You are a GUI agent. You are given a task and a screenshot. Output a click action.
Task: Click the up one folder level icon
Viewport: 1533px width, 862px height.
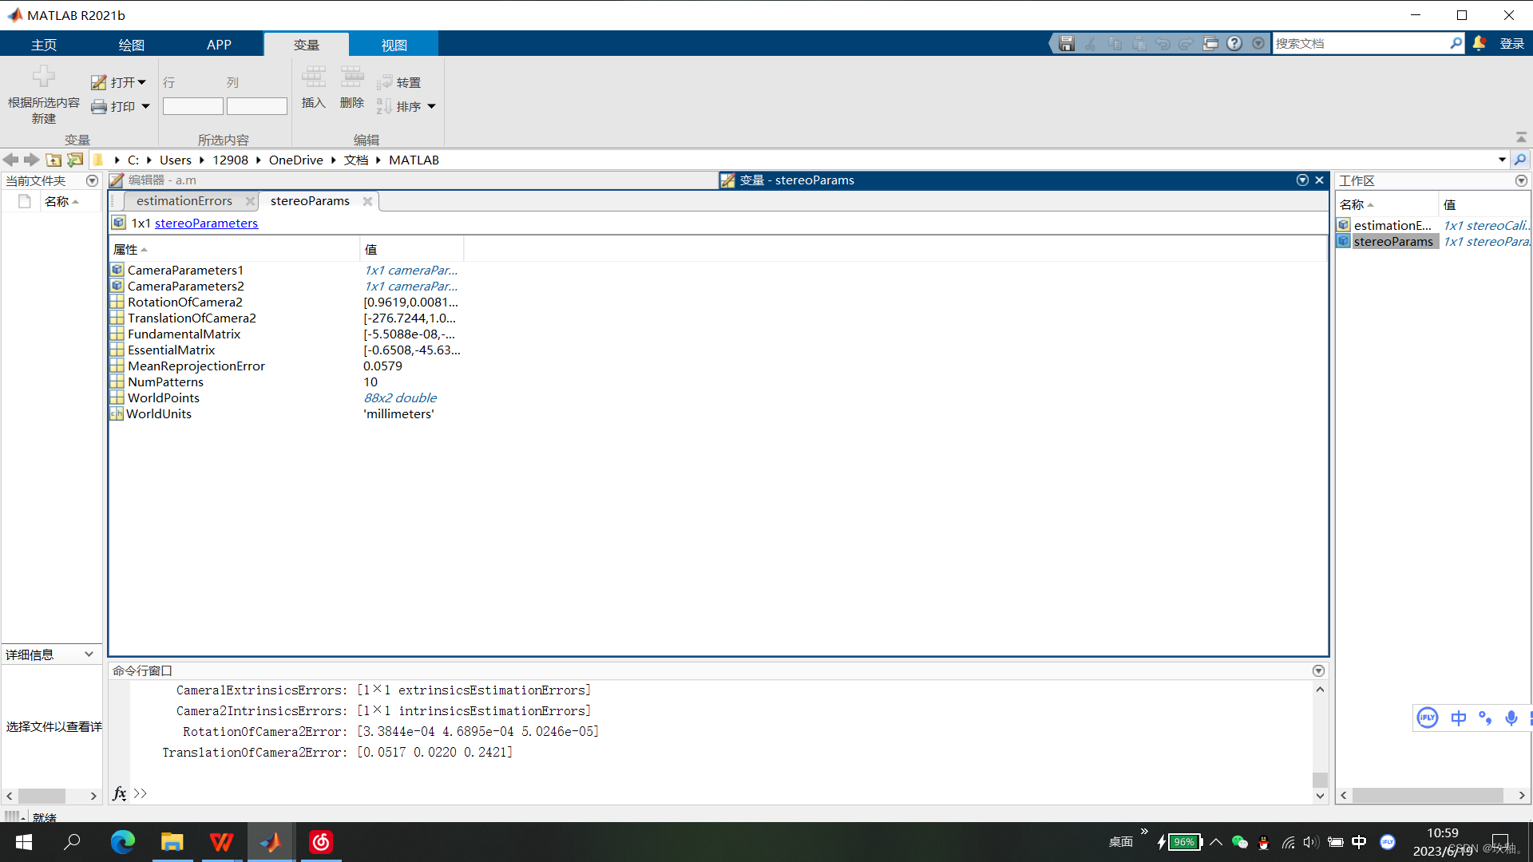[53, 160]
